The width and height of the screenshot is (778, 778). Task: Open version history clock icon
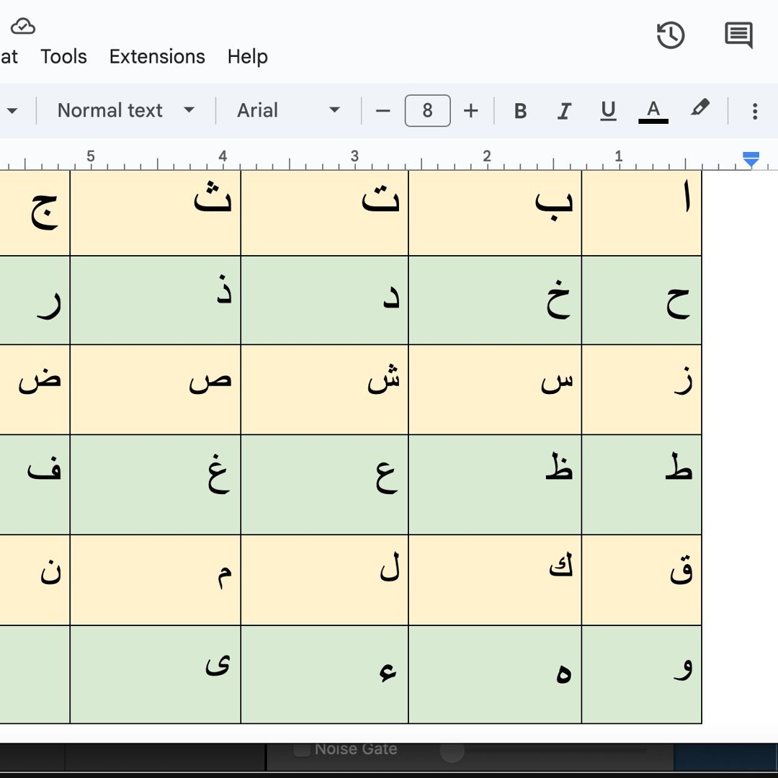point(671,35)
